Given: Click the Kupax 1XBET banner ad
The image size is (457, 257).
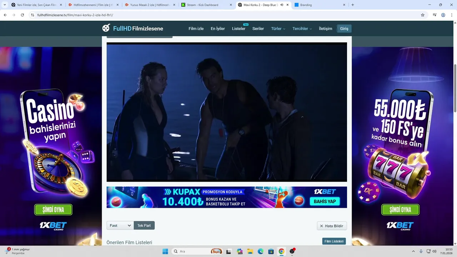Looking at the screenshot, I should tap(227, 197).
